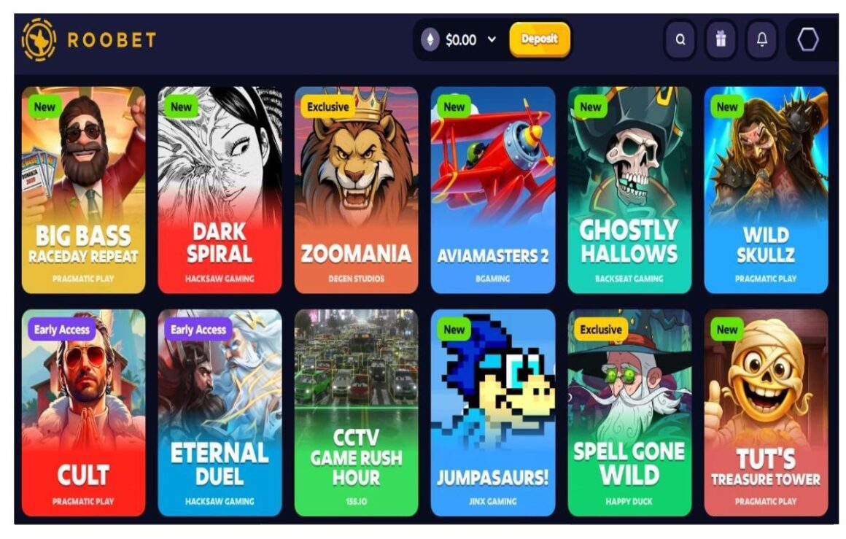Open the exclusive Zoomania game tile
Viewport: 846px width, 539px height.
tap(356, 190)
